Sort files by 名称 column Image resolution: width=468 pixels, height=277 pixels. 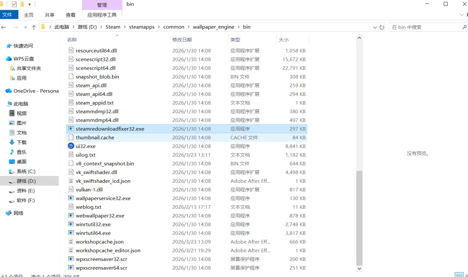pos(72,40)
